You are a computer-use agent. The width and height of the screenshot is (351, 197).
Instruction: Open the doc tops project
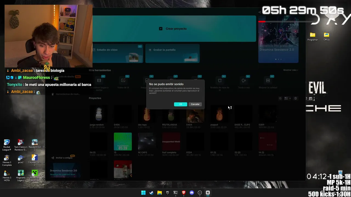147,114
